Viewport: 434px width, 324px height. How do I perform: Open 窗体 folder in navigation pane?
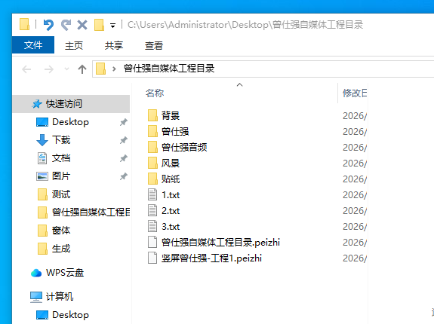point(61,231)
